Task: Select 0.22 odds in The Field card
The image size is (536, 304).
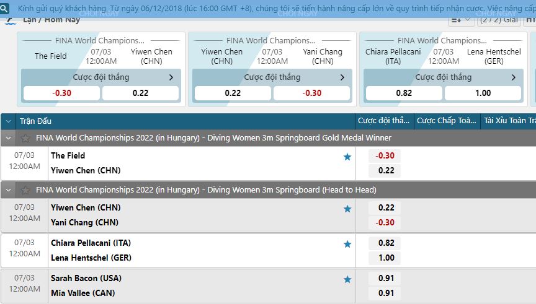Action: click(140, 93)
